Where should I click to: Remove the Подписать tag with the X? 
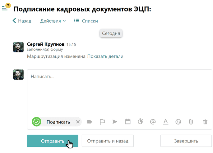[78, 122]
